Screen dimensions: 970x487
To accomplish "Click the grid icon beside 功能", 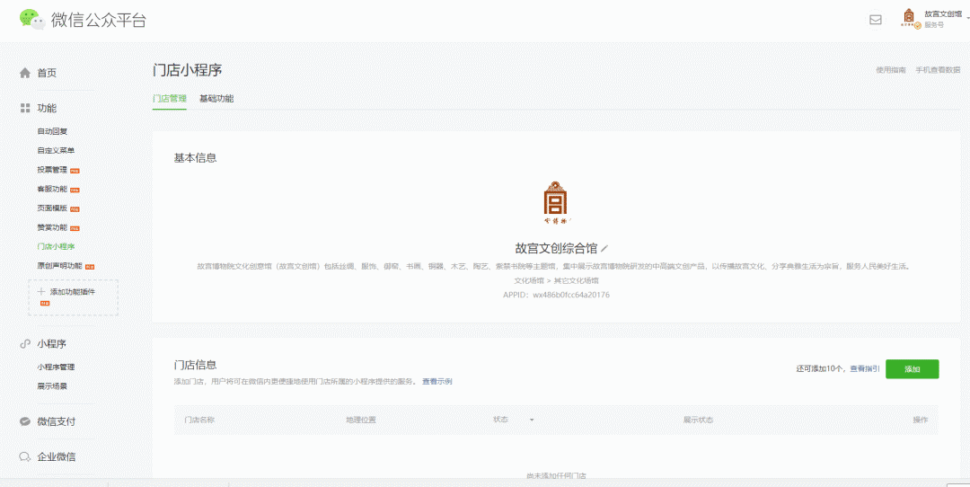I will tap(25, 109).
